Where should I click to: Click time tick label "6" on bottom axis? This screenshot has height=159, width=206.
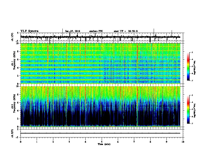tap(118, 142)
